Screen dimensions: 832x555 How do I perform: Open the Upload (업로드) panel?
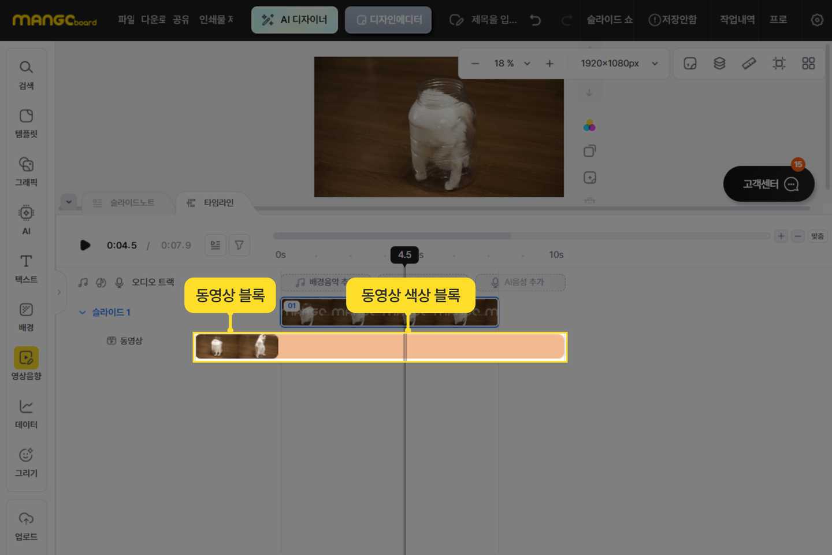tap(26, 526)
